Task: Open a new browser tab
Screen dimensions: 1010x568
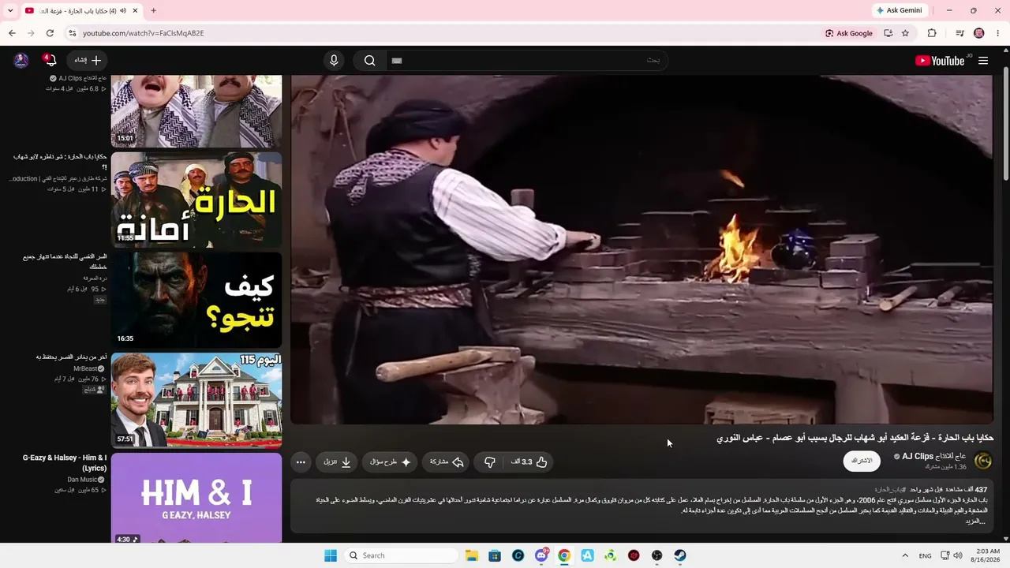Action: click(154, 10)
